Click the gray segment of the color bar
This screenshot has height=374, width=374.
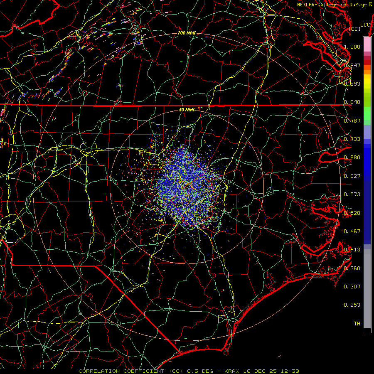(367, 289)
